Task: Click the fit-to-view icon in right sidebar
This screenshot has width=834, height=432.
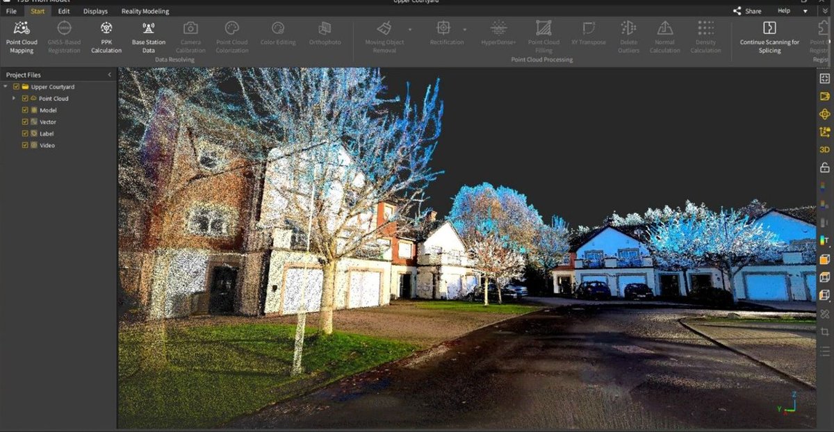Action: [825, 78]
